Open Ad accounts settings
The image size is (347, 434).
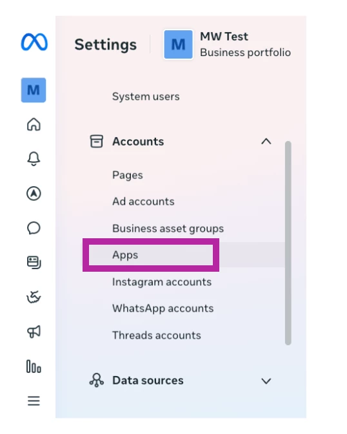143,202
